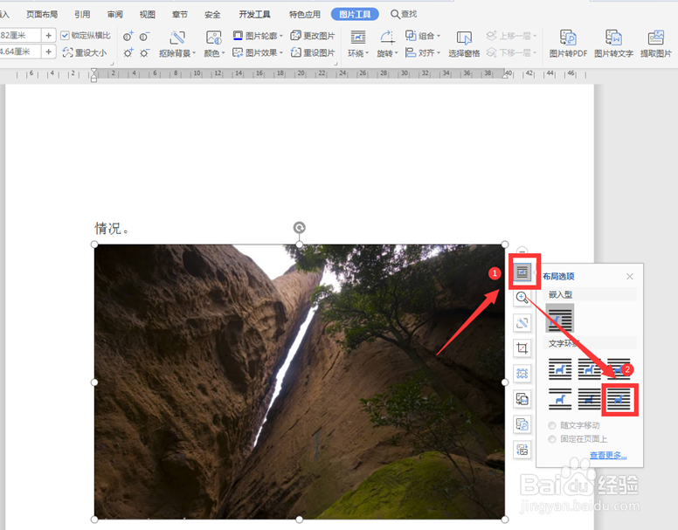Click the picture-to-PDF floating button

click(x=522, y=424)
